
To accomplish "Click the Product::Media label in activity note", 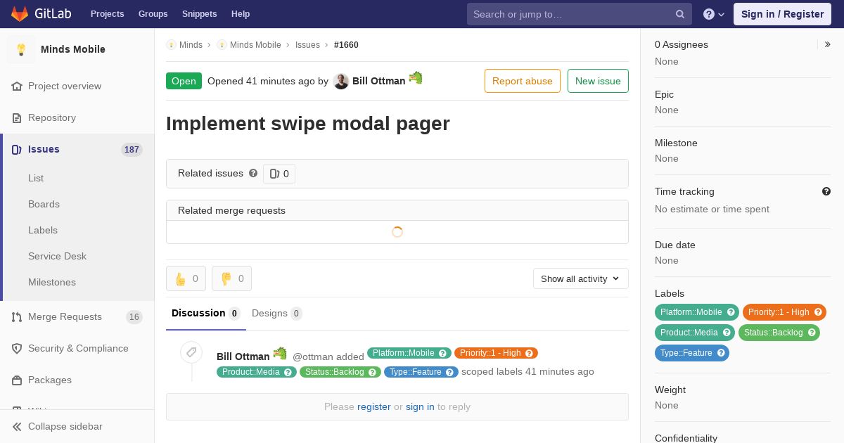I will [x=257, y=372].
